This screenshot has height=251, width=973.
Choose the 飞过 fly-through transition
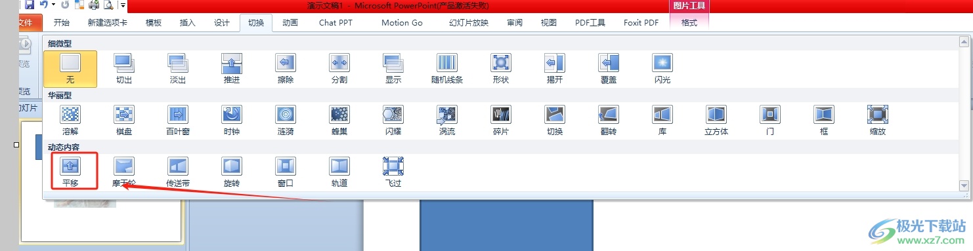pyautogui.click(x=393, y=171)
